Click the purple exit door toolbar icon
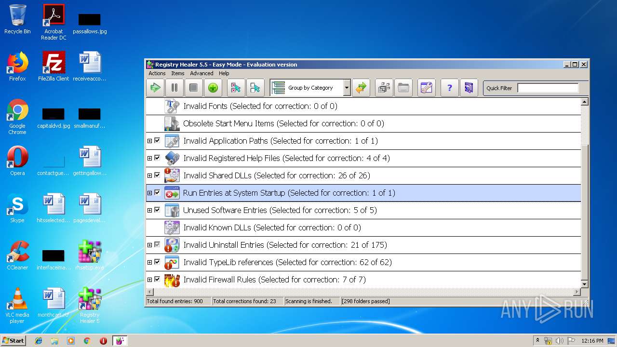This screenshot has width=617, height=347. (469, 88)
